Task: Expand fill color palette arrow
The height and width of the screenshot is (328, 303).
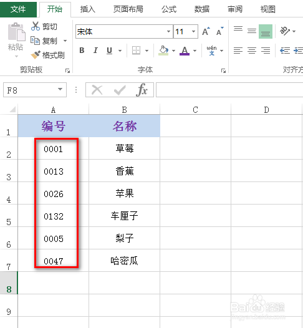Action: [x=173, y=51]
